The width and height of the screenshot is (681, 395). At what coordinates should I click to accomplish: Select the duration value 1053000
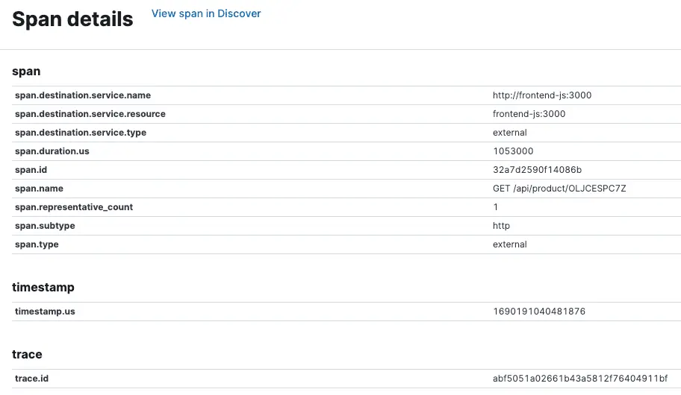coord(513,151)
